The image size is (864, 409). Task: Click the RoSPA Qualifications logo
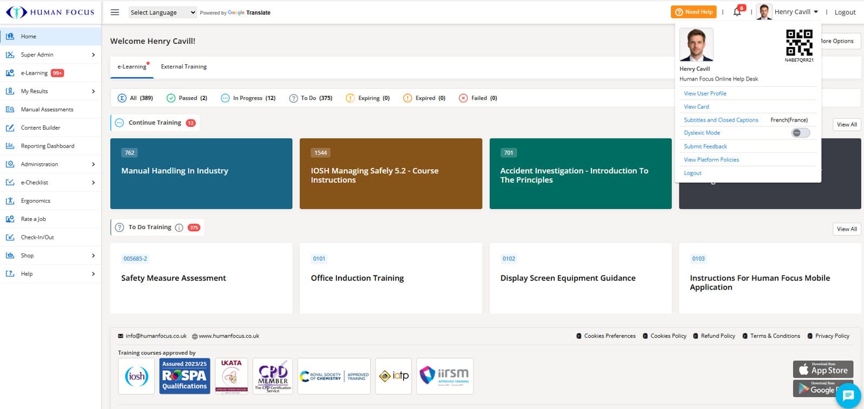click(184, 376)
